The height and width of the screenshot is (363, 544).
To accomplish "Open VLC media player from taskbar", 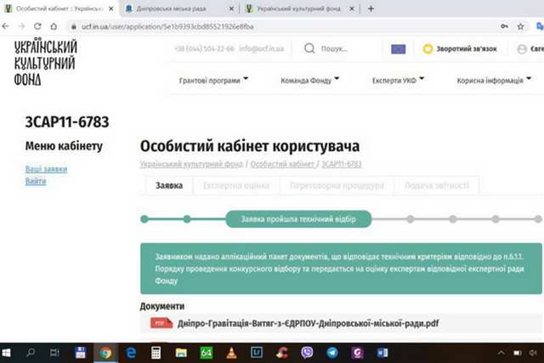I will click(231, 353).
